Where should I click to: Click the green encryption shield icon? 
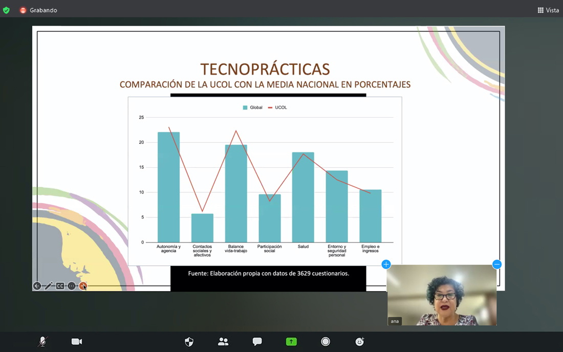(6, 10)
